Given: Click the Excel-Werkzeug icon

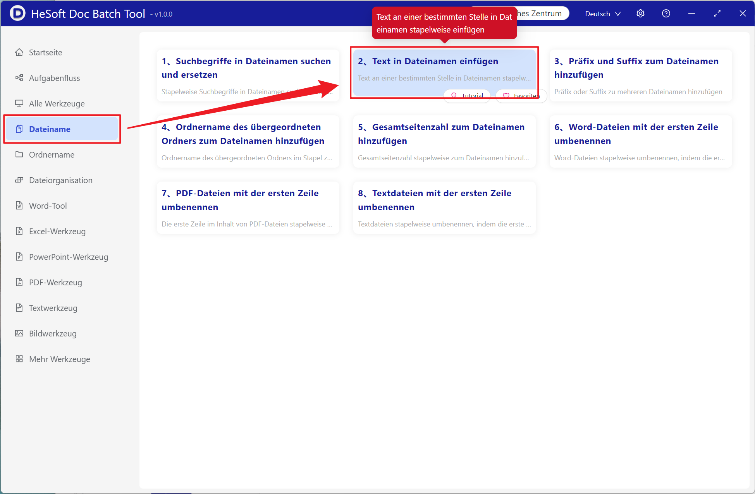Looking at the screenshot, I should click(x=19, y=231).
